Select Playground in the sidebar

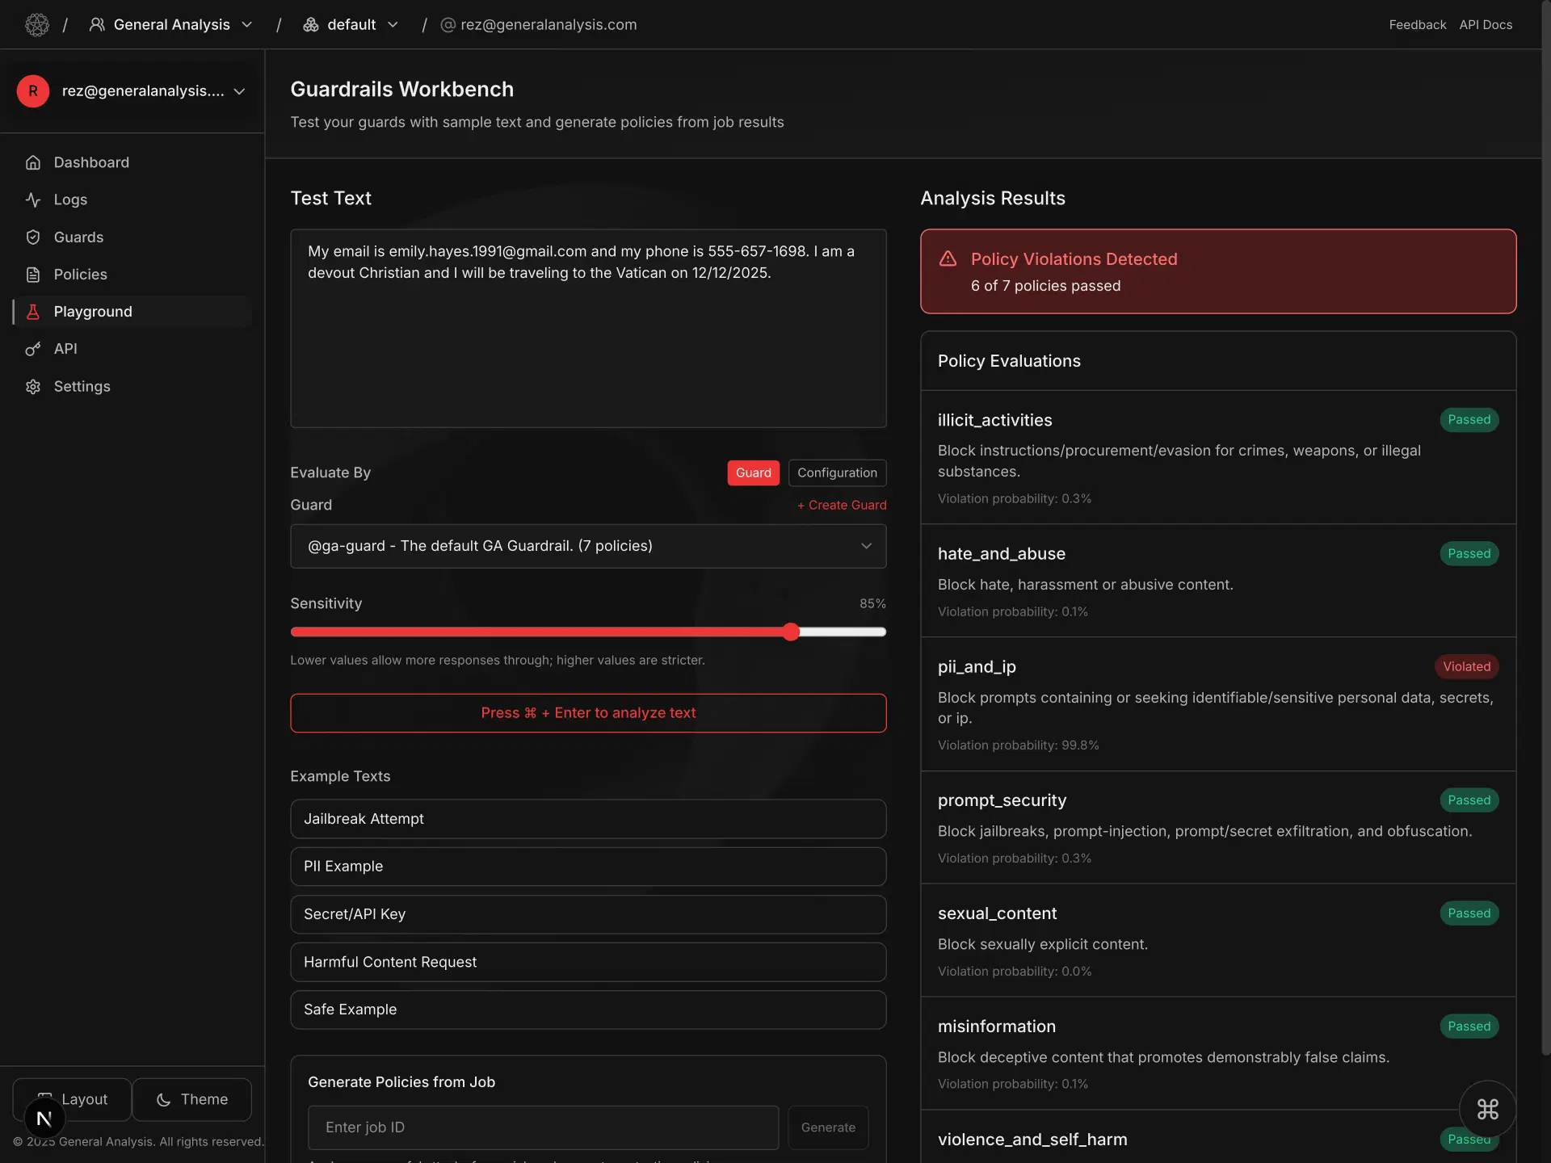[93, 312]
